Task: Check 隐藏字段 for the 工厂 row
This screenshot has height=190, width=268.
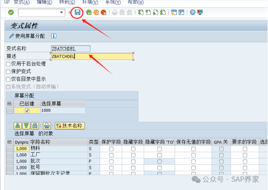Action: pos(133,155)
